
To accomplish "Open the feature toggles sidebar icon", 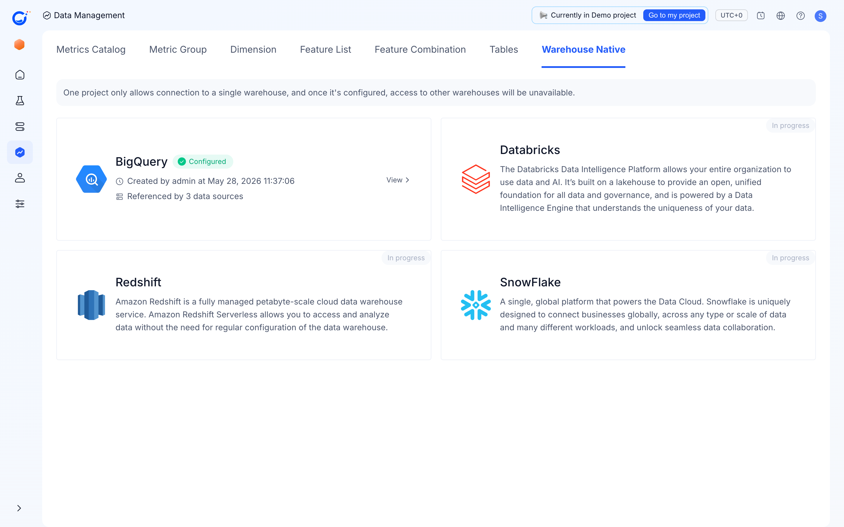I will point(20,126).
